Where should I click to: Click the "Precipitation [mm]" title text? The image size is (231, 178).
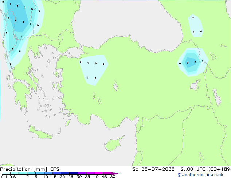tap(24, 169)
